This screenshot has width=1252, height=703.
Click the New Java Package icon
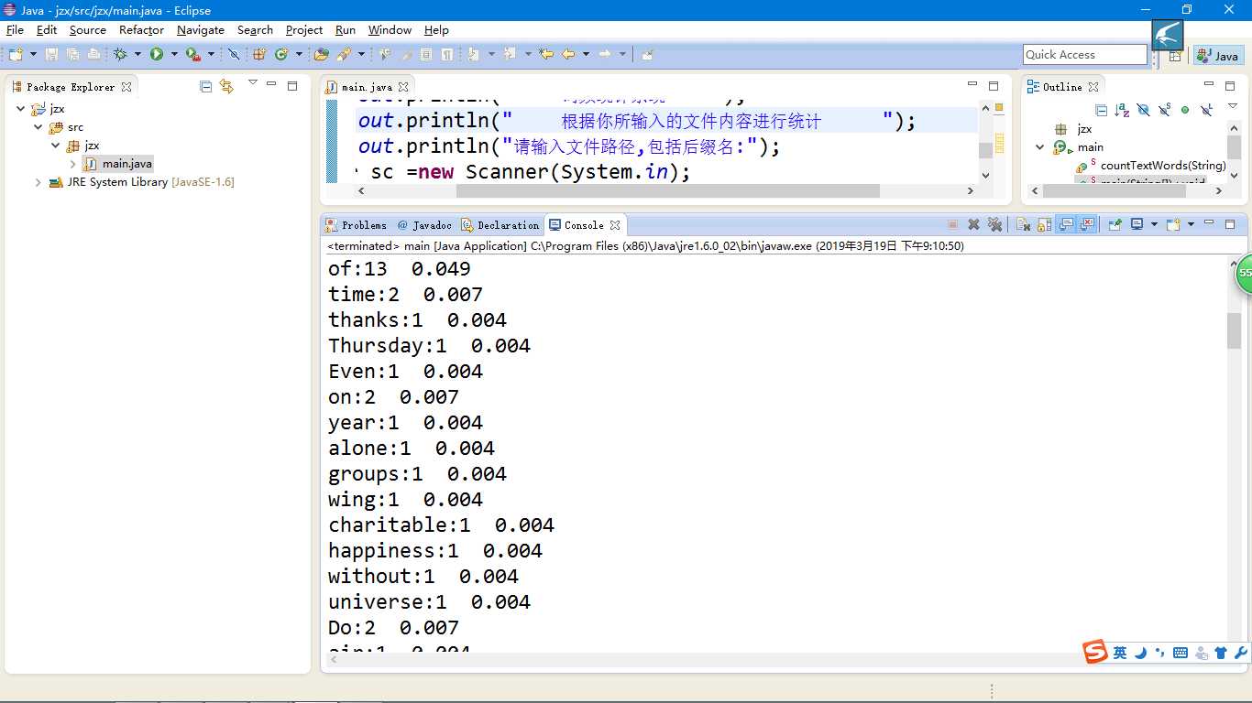[259, 55]
